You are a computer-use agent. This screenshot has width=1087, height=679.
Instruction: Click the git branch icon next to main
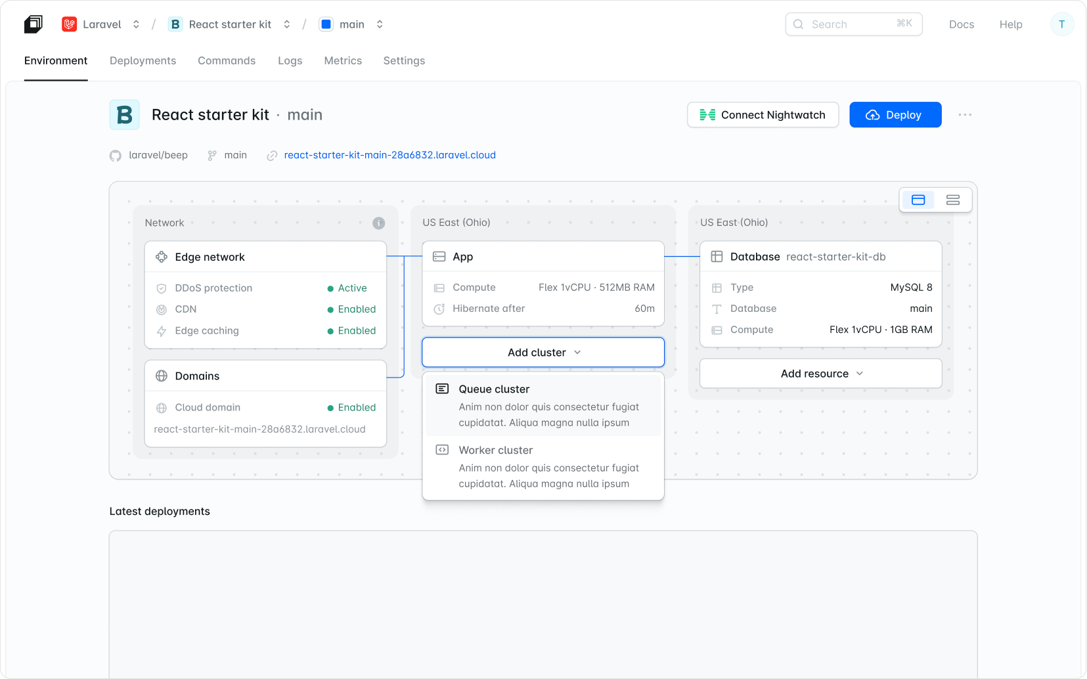click(x=211, y=155)
